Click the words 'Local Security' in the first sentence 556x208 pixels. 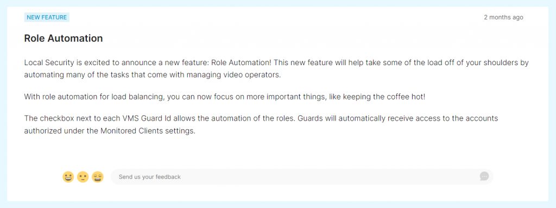[49, 63]
